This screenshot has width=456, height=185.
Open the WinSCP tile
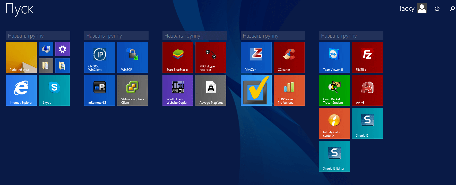[x=132, y=57]
